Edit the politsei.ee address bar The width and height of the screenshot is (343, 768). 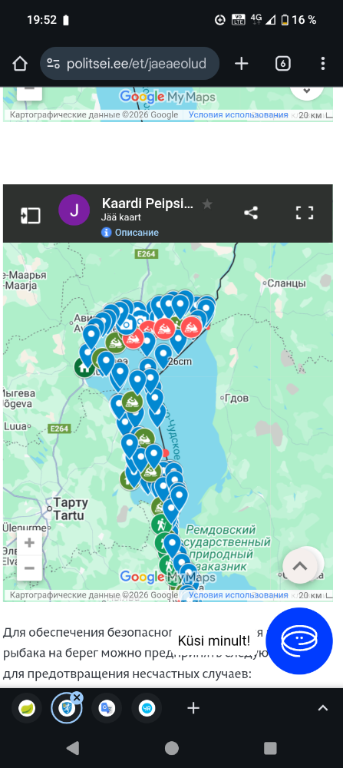130,64
